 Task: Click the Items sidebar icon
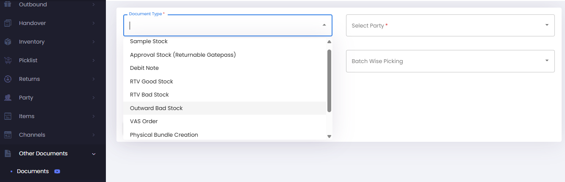coord(8,116)
